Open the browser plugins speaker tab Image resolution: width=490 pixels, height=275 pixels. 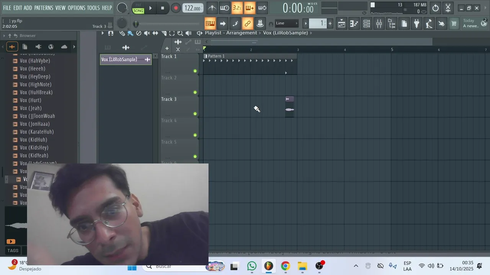coord(38,47)
